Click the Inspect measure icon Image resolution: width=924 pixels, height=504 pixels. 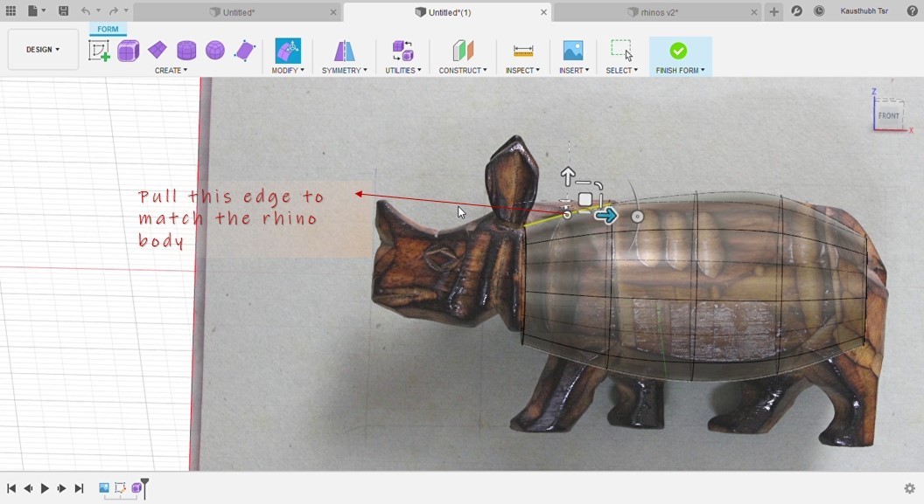[522, 51]
